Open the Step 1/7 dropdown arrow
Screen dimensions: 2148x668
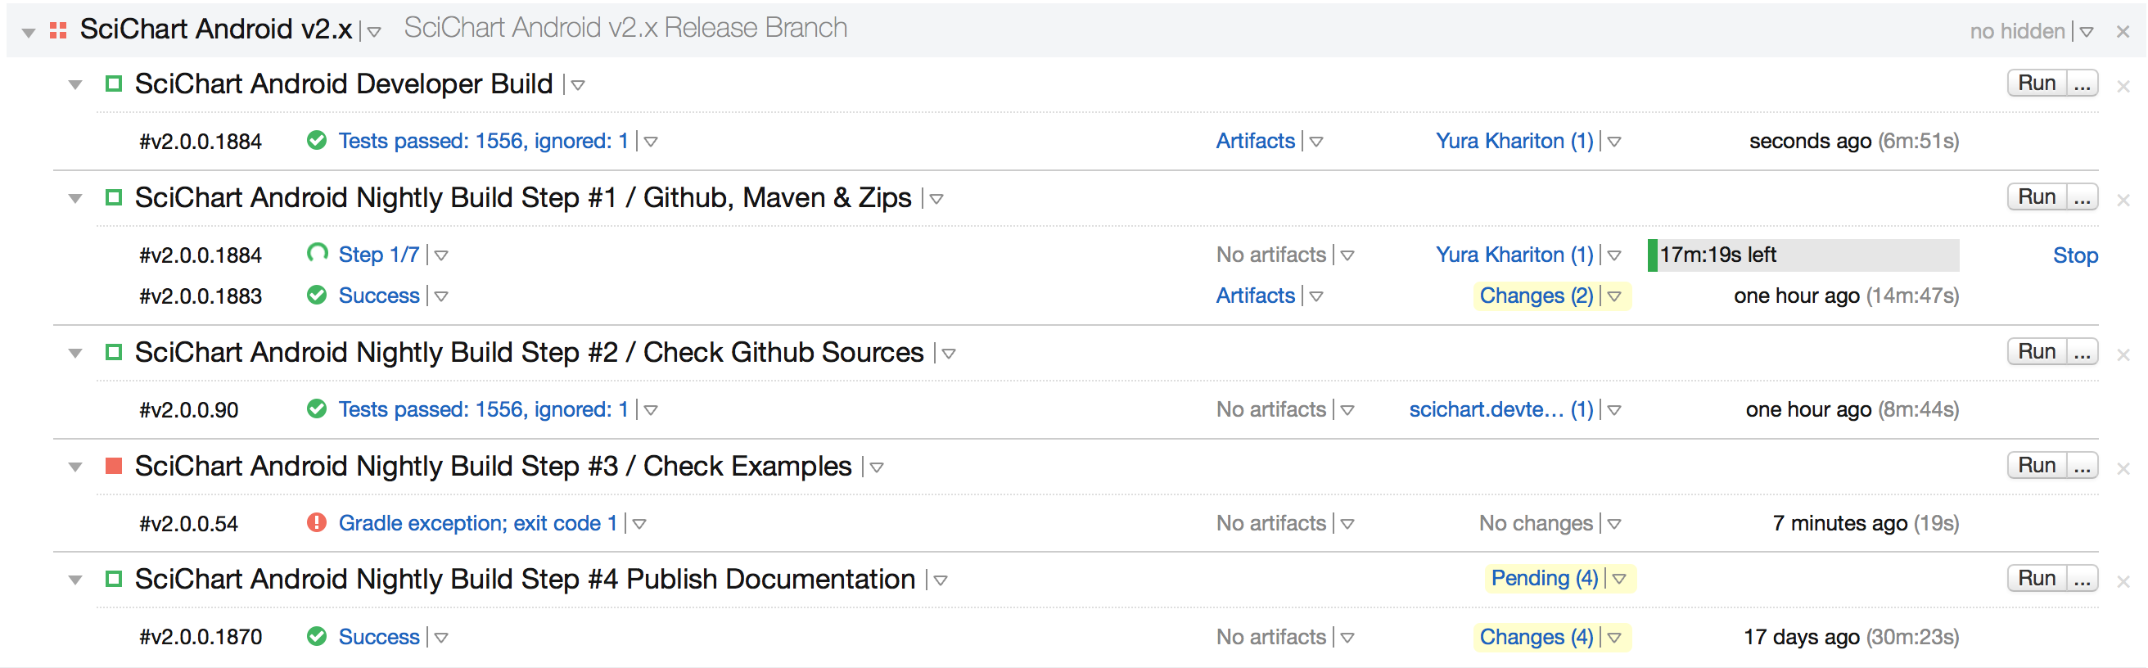point(441,255)
